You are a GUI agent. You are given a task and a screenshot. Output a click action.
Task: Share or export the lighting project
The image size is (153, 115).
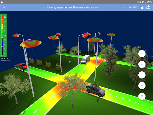(x=148, y=7)
